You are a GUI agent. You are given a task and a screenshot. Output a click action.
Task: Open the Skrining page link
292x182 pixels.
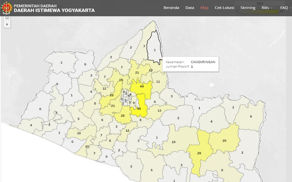click(x=248, y=8)
